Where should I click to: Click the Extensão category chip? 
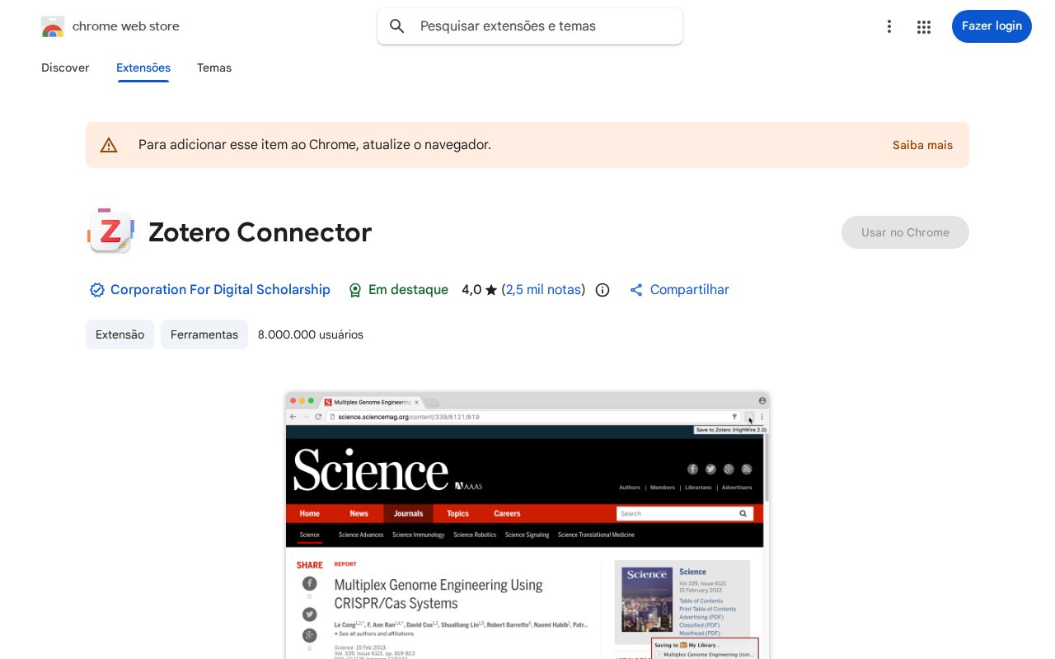[120, 334]
